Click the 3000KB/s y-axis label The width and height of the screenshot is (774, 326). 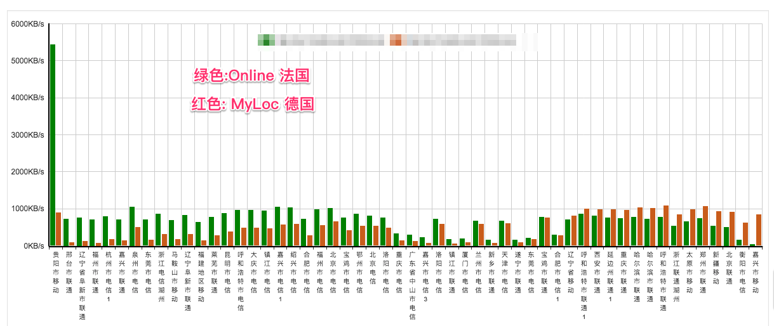point(27,135)
